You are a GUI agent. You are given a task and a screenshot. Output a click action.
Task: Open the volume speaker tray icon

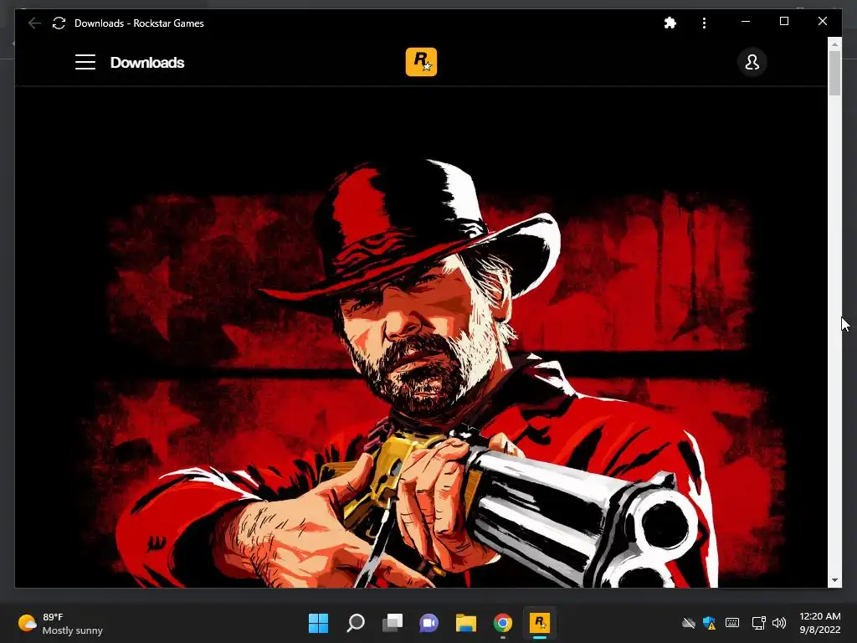pos(779,623)
